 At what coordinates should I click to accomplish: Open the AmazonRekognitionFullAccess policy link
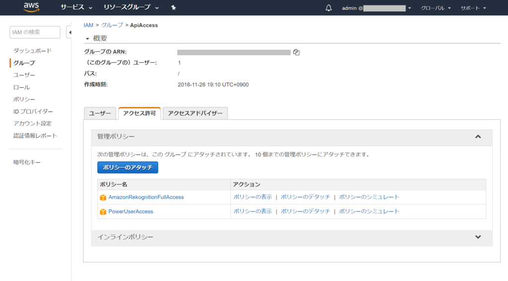tap(146, 197)
